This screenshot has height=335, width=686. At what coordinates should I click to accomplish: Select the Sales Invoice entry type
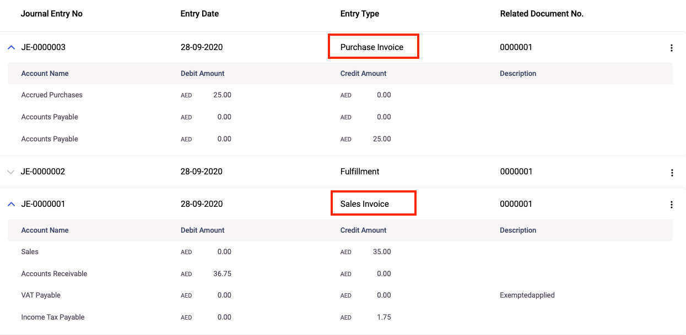pyautogui.click(x=365, y=204)
